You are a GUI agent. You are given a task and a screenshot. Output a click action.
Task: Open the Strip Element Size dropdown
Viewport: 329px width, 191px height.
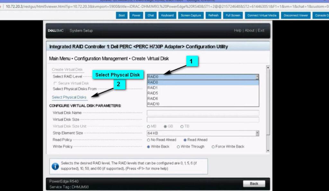(x=203, y=133)
